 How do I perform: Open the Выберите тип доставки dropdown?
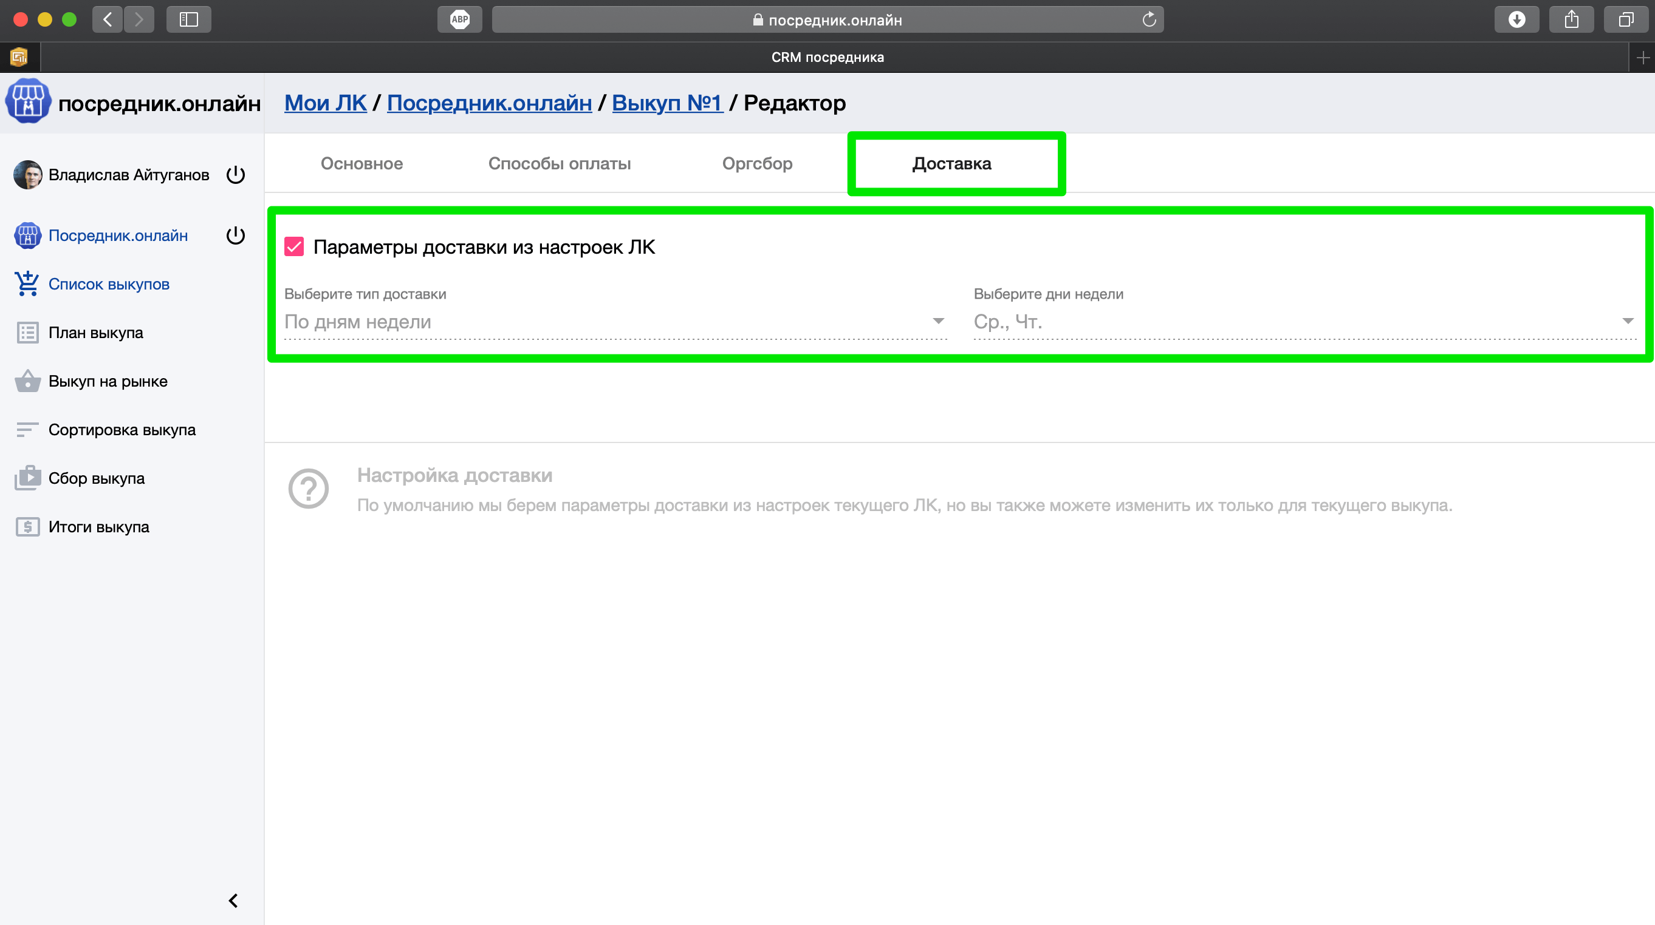(615, 322)
